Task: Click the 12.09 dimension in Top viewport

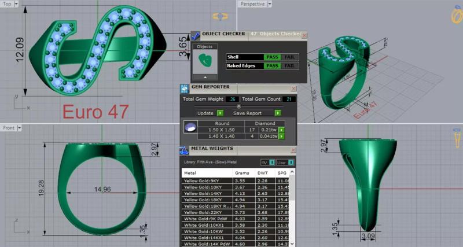Action: [x=20, y=50]
